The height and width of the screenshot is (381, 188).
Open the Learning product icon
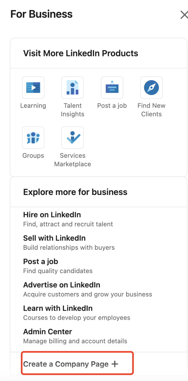33,87
